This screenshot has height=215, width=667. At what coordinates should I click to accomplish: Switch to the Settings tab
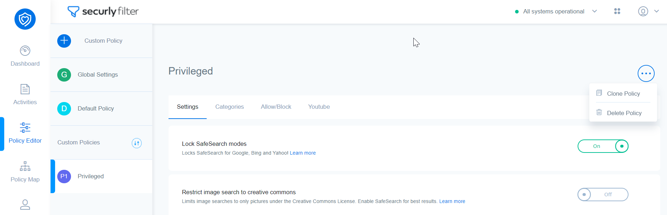tap(188, 107)
